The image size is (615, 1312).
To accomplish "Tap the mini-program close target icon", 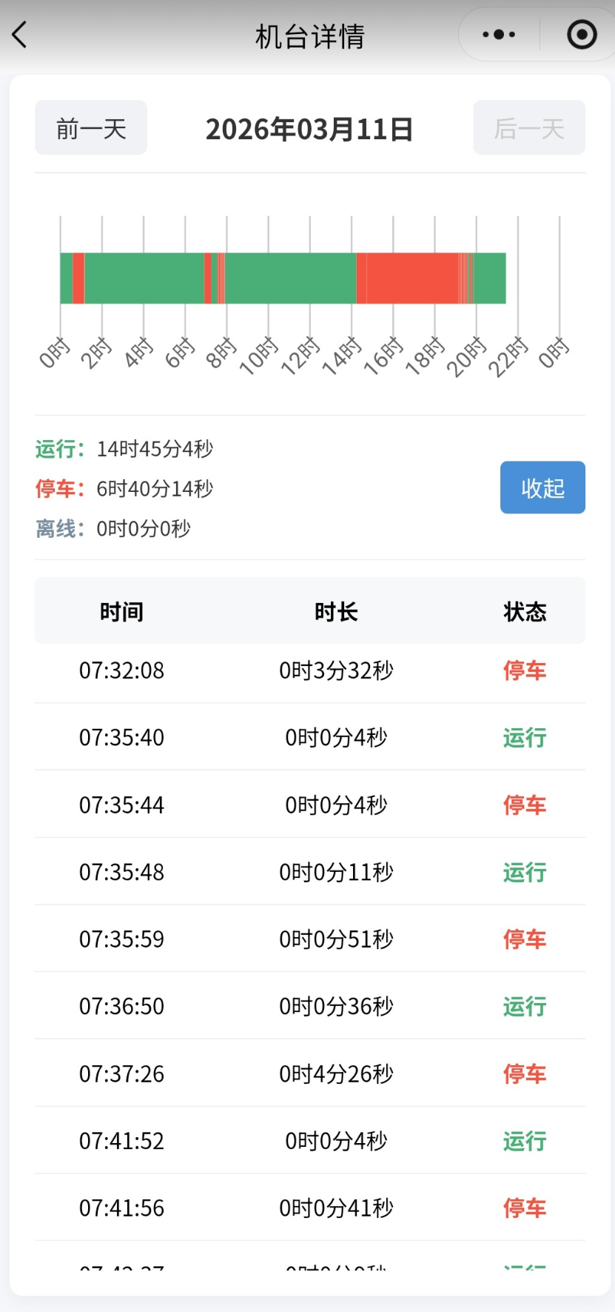I will tap(582, 35).
